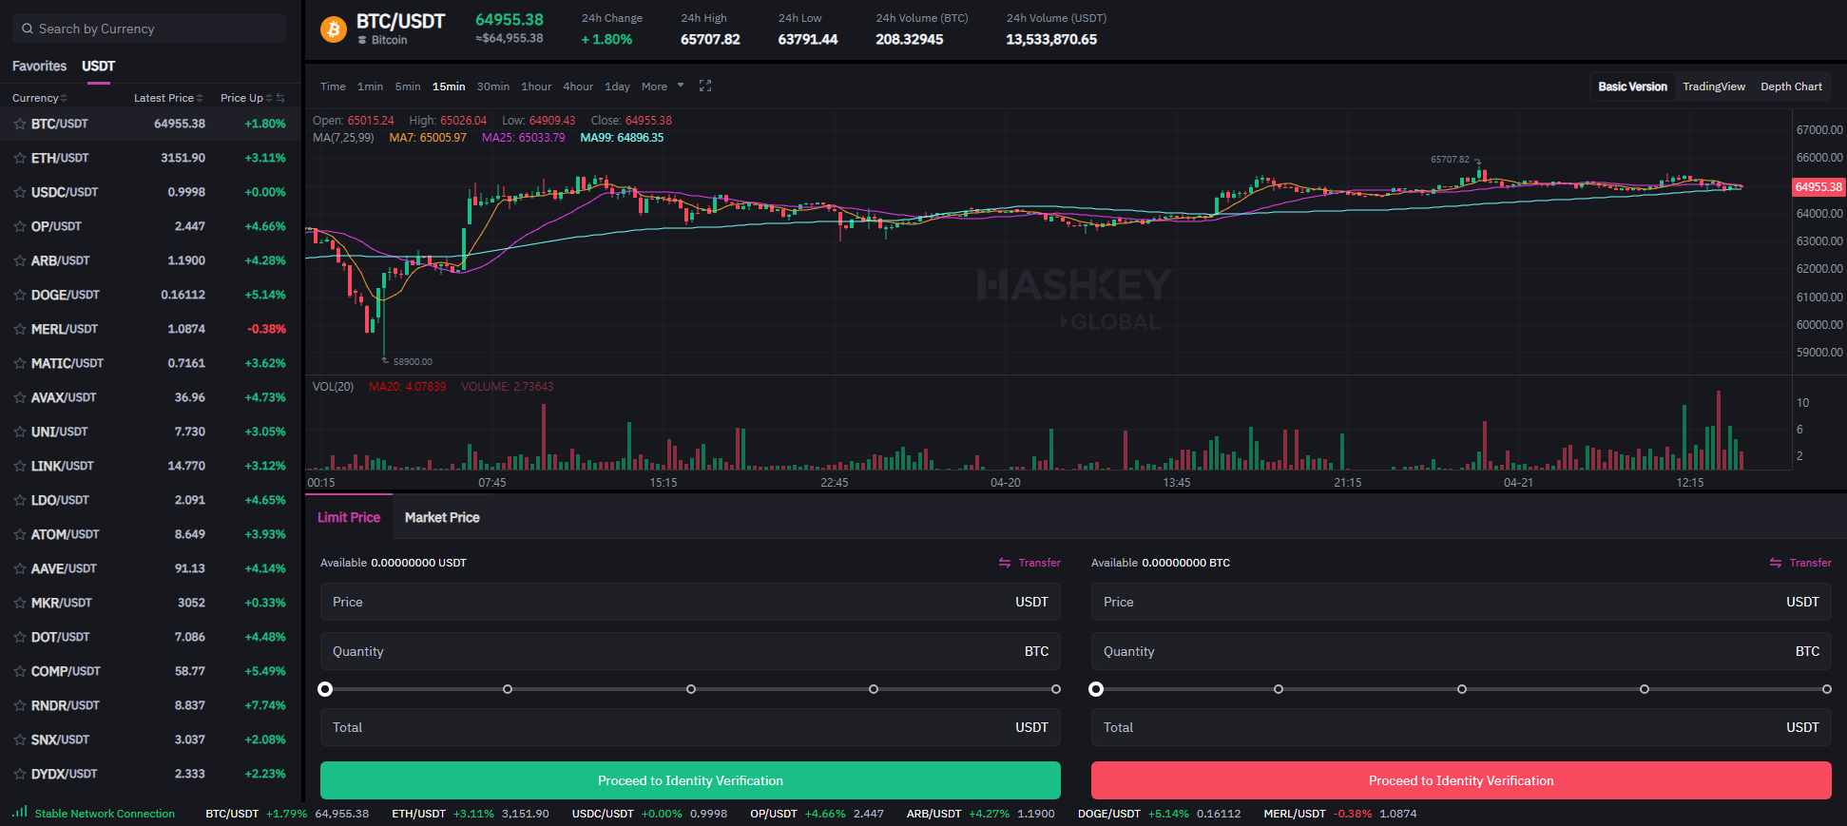Switch to Market Price order tab
The height and width of the screenshot is (826, 1847).
coord(442,517)
